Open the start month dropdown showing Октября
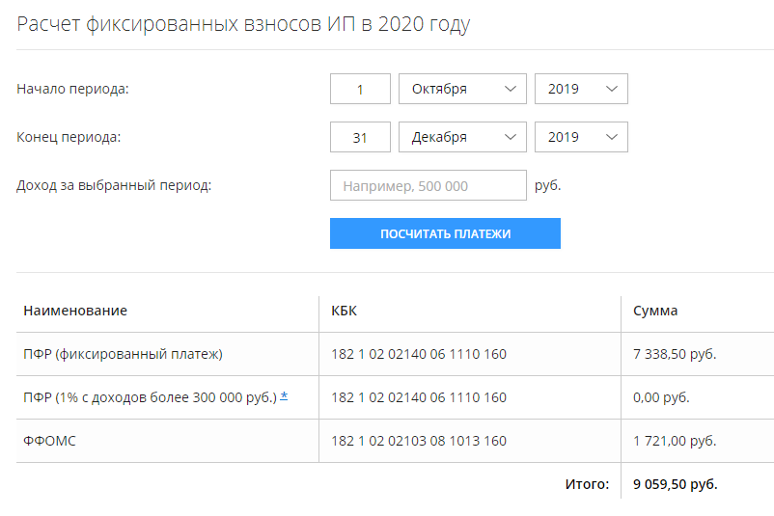 point(462,89)
